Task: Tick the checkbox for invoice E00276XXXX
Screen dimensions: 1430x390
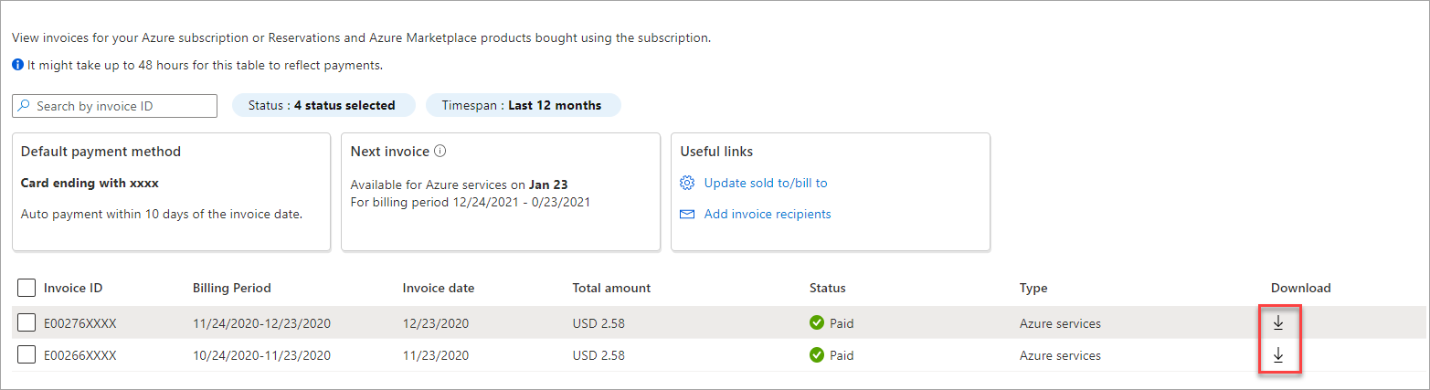Action: [26, 323]
